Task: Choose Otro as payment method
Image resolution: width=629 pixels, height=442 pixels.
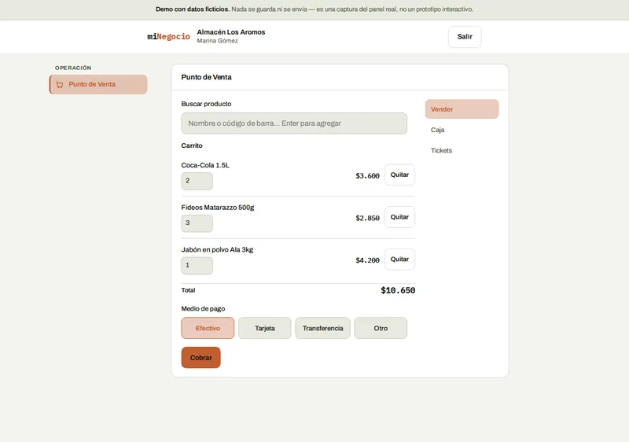Action: click(381, 328)
